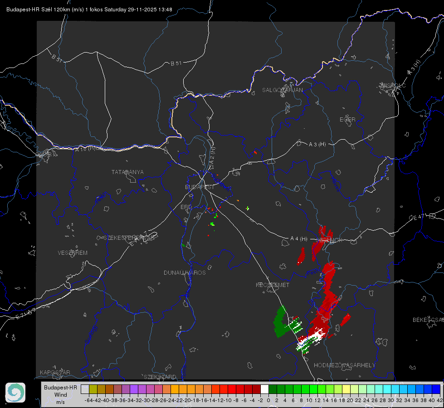The width and height of the screenshot is (444, 408).
Task: Click the radar title text with the date
Action: tap(89, 10)
